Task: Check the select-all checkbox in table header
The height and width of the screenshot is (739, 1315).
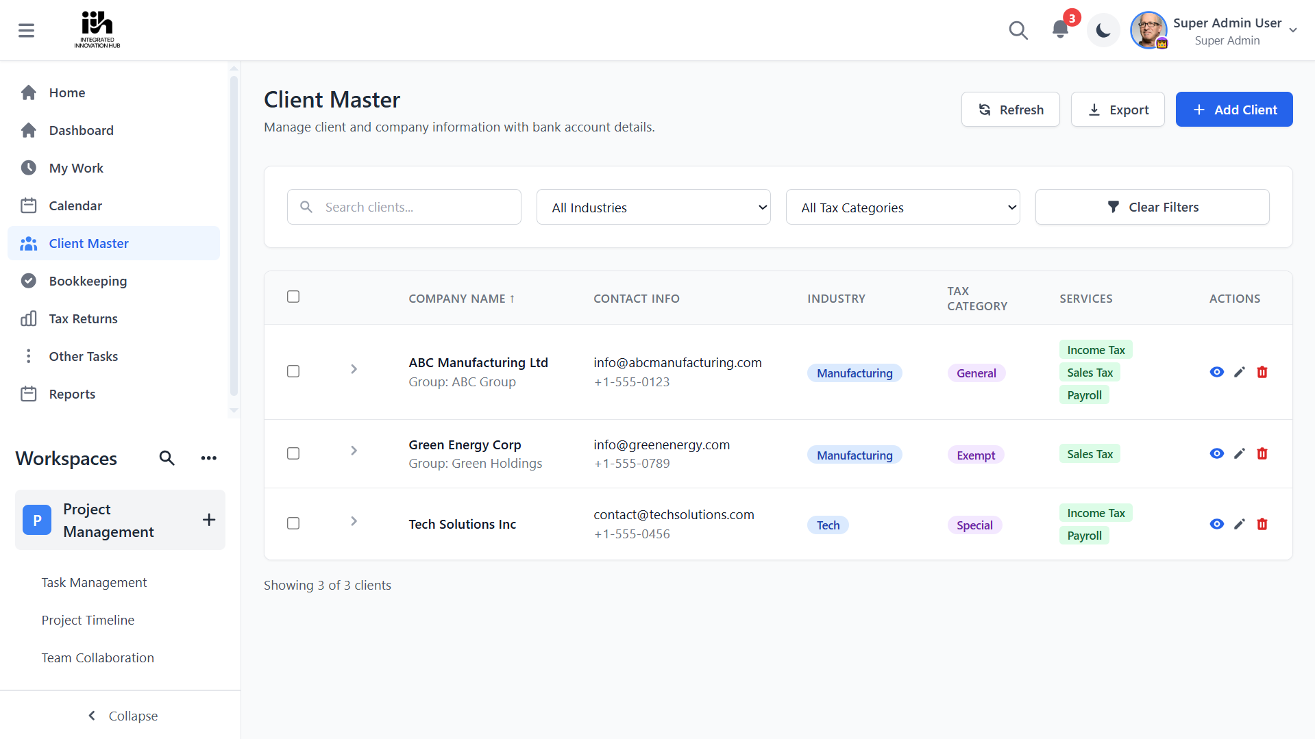Action: point(293,297)
